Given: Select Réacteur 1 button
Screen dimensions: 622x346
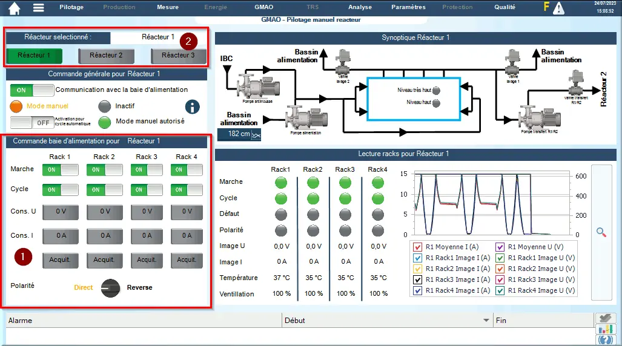Looking at the screenshot, I should 34,56.
